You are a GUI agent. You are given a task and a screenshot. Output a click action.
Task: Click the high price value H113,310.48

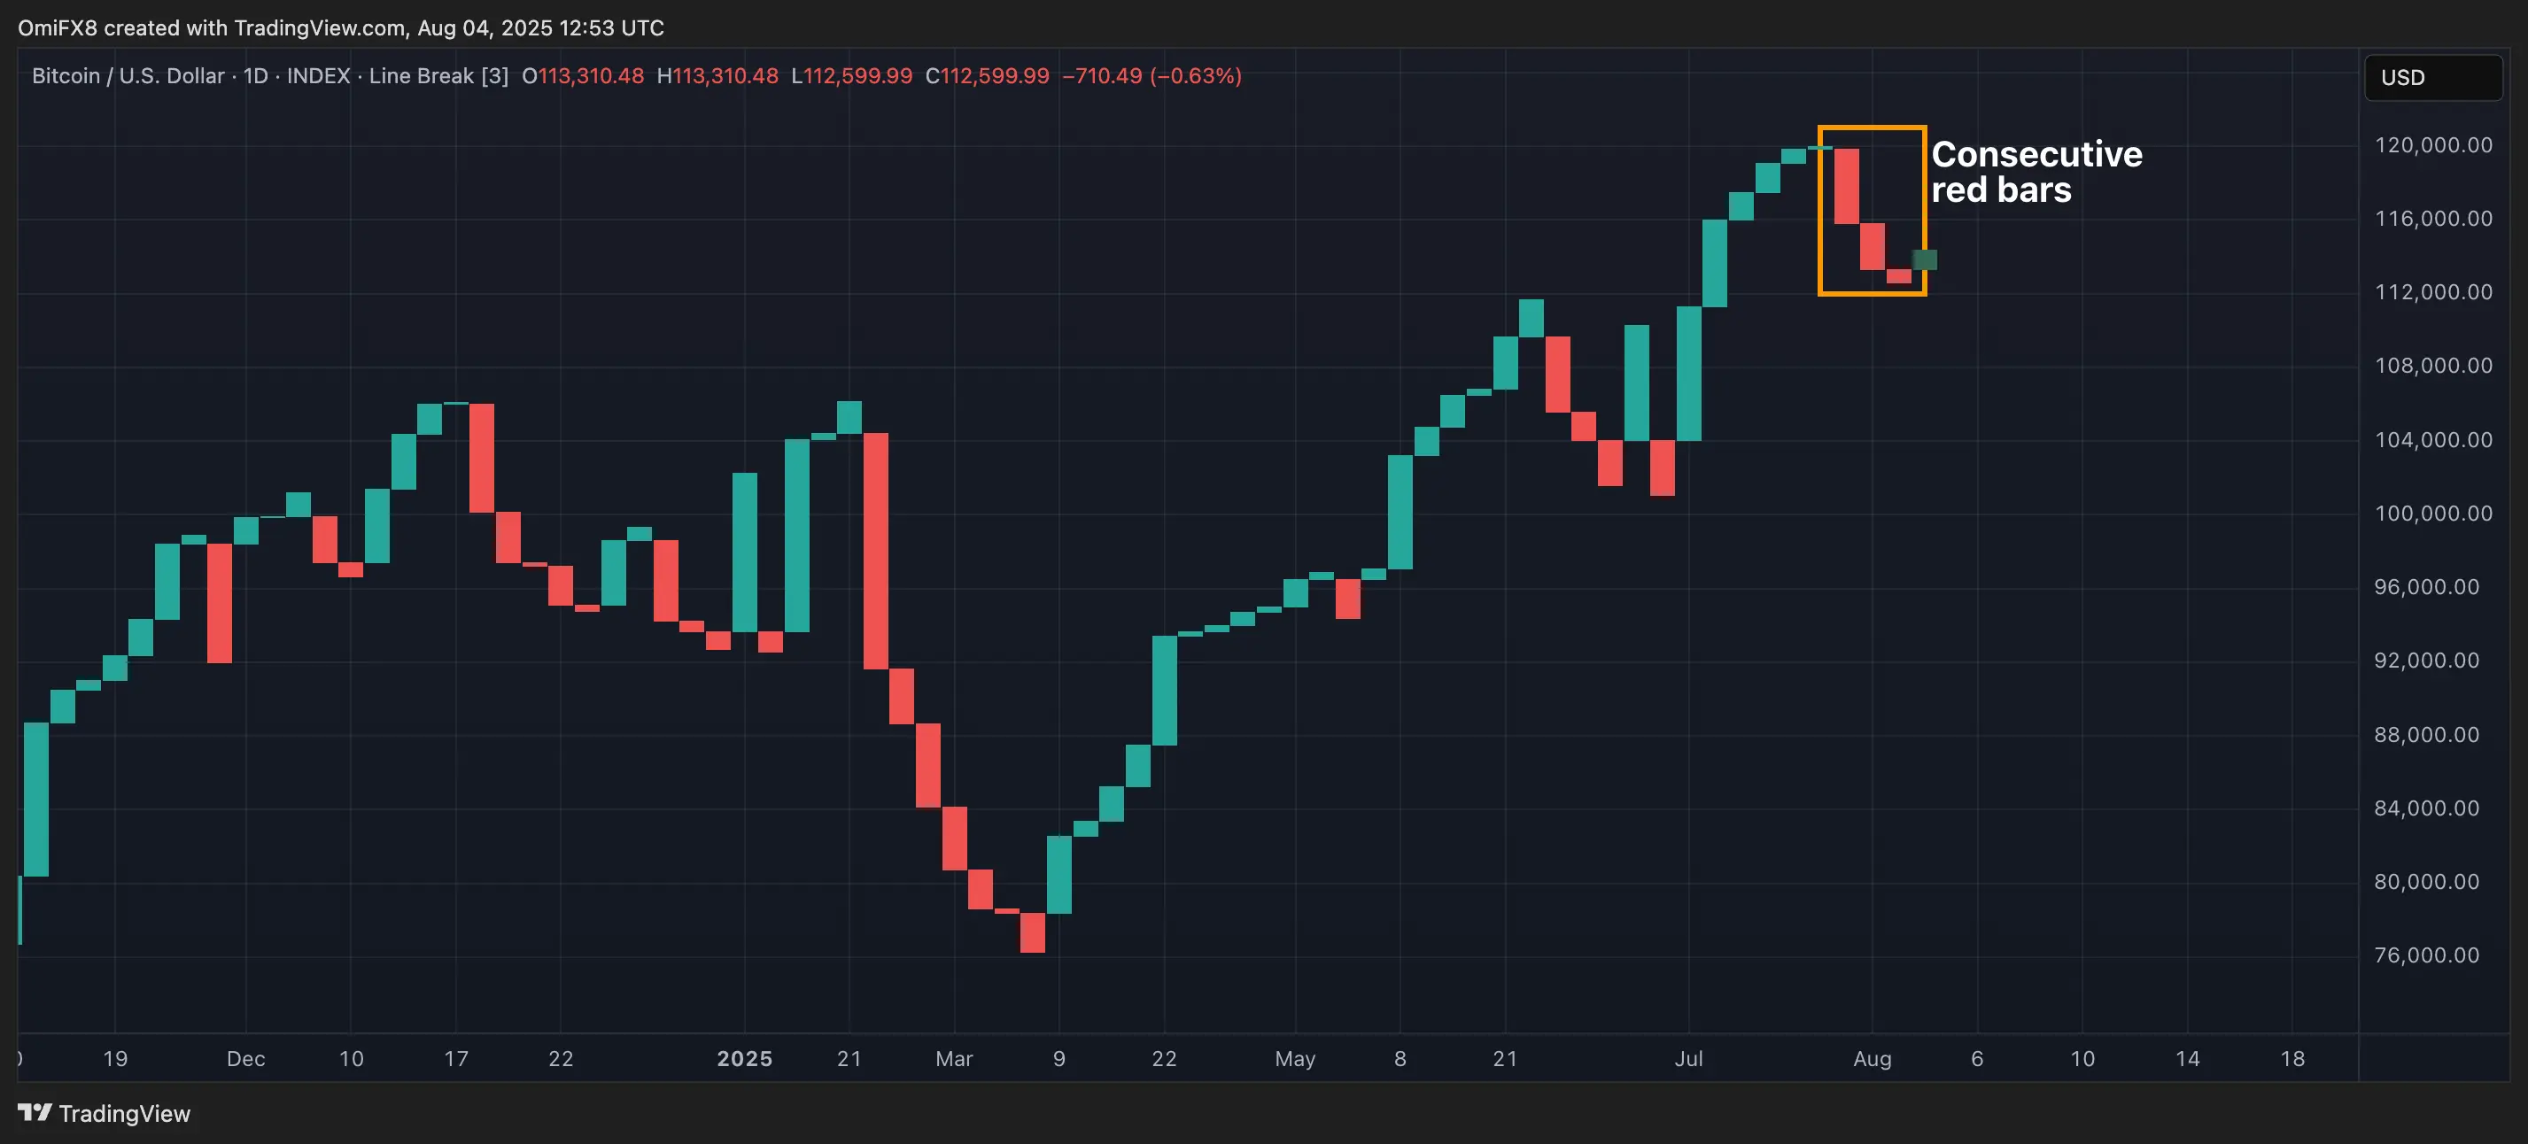coord(717,75)
